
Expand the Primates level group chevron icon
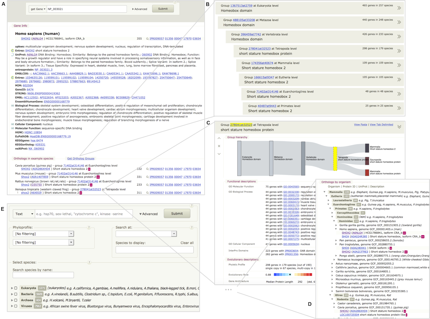point(399,108)
